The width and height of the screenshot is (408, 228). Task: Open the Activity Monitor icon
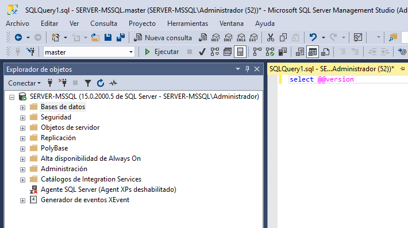click(x=358, y=38)
